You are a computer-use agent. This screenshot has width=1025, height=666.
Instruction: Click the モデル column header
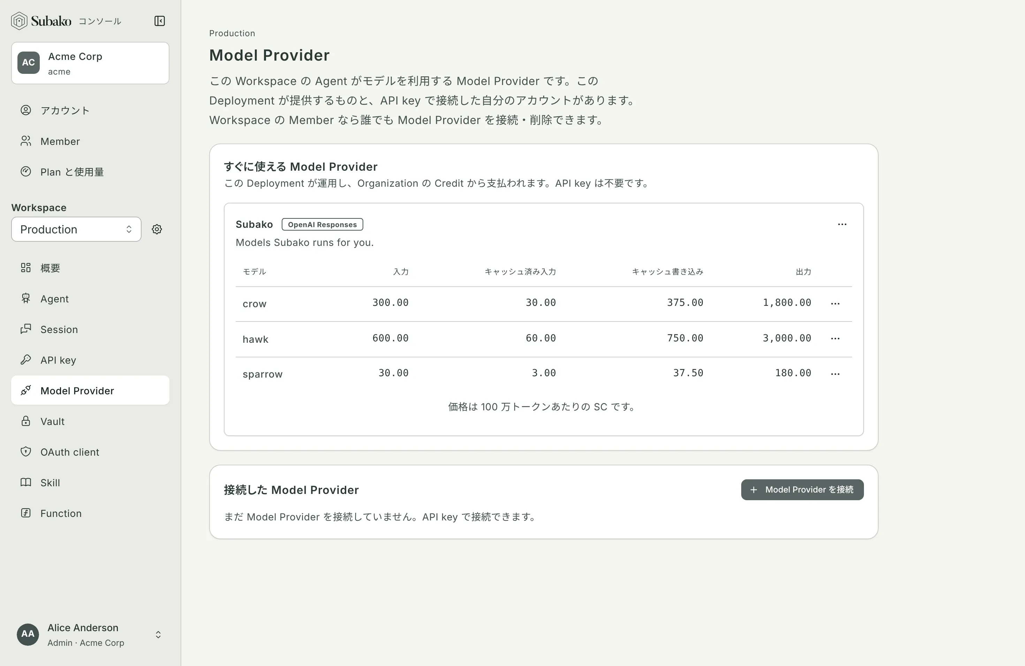click(255, 271)
